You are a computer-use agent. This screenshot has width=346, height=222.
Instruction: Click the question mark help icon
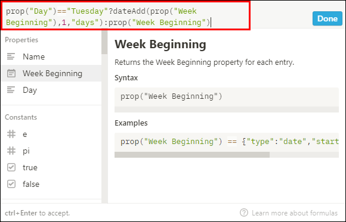click(244, 212)
